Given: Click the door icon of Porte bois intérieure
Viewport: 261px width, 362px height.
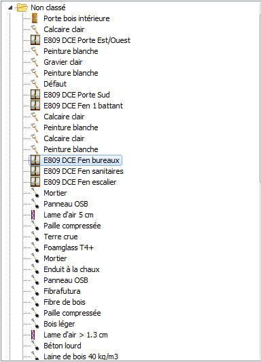Looking at the screenshot, I should [35, 18].
